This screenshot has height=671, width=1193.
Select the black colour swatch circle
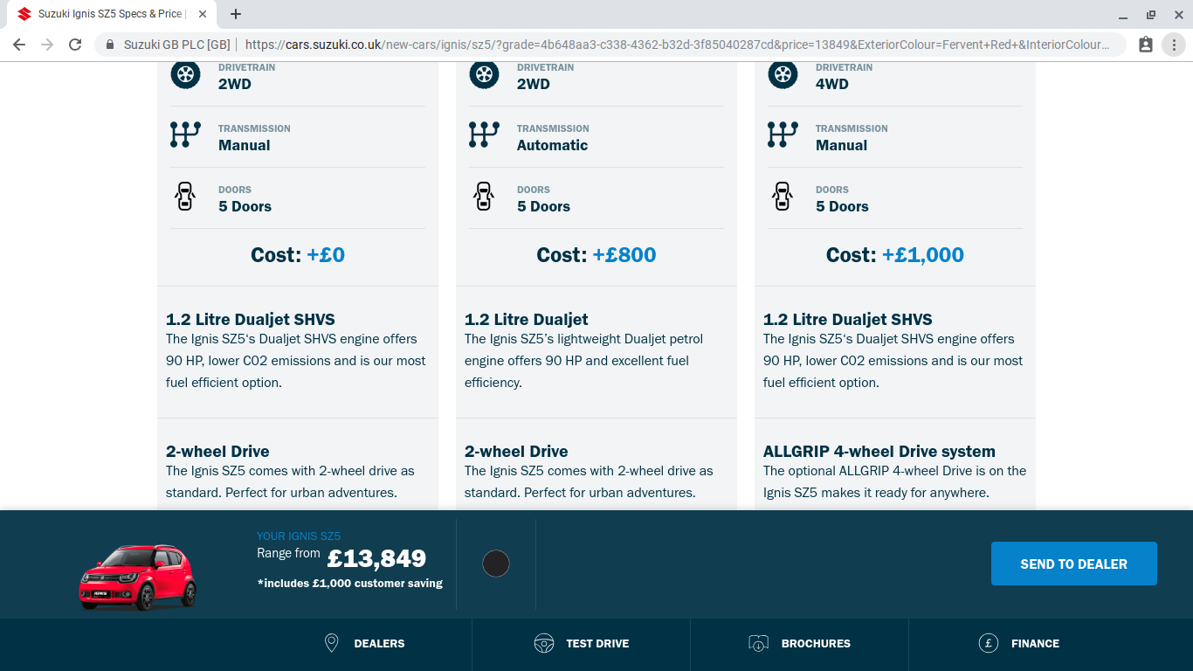coord(496,564)
